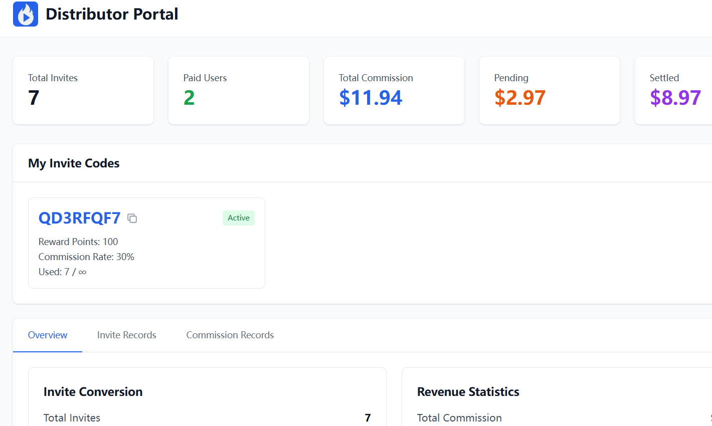Click the Invite Conversion heading
This screenshot has width=712, height=426.
point(93,392)
